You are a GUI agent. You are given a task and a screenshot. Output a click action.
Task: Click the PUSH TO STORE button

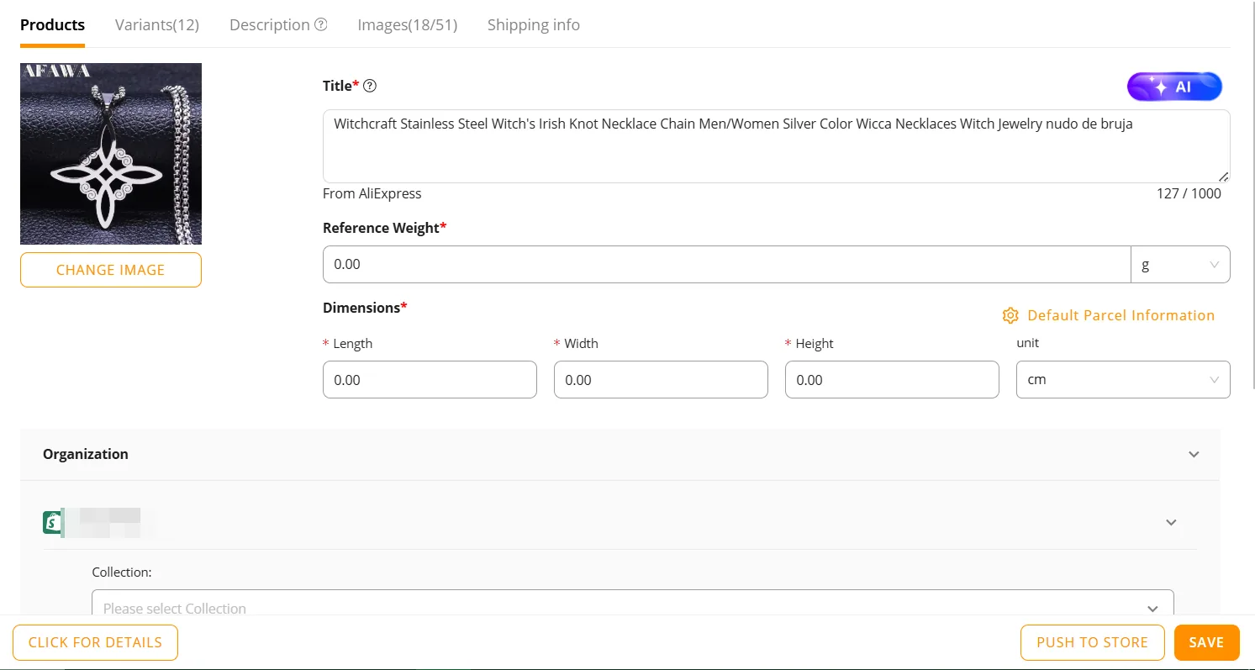pyautogui.click(x=1092, y=642)
